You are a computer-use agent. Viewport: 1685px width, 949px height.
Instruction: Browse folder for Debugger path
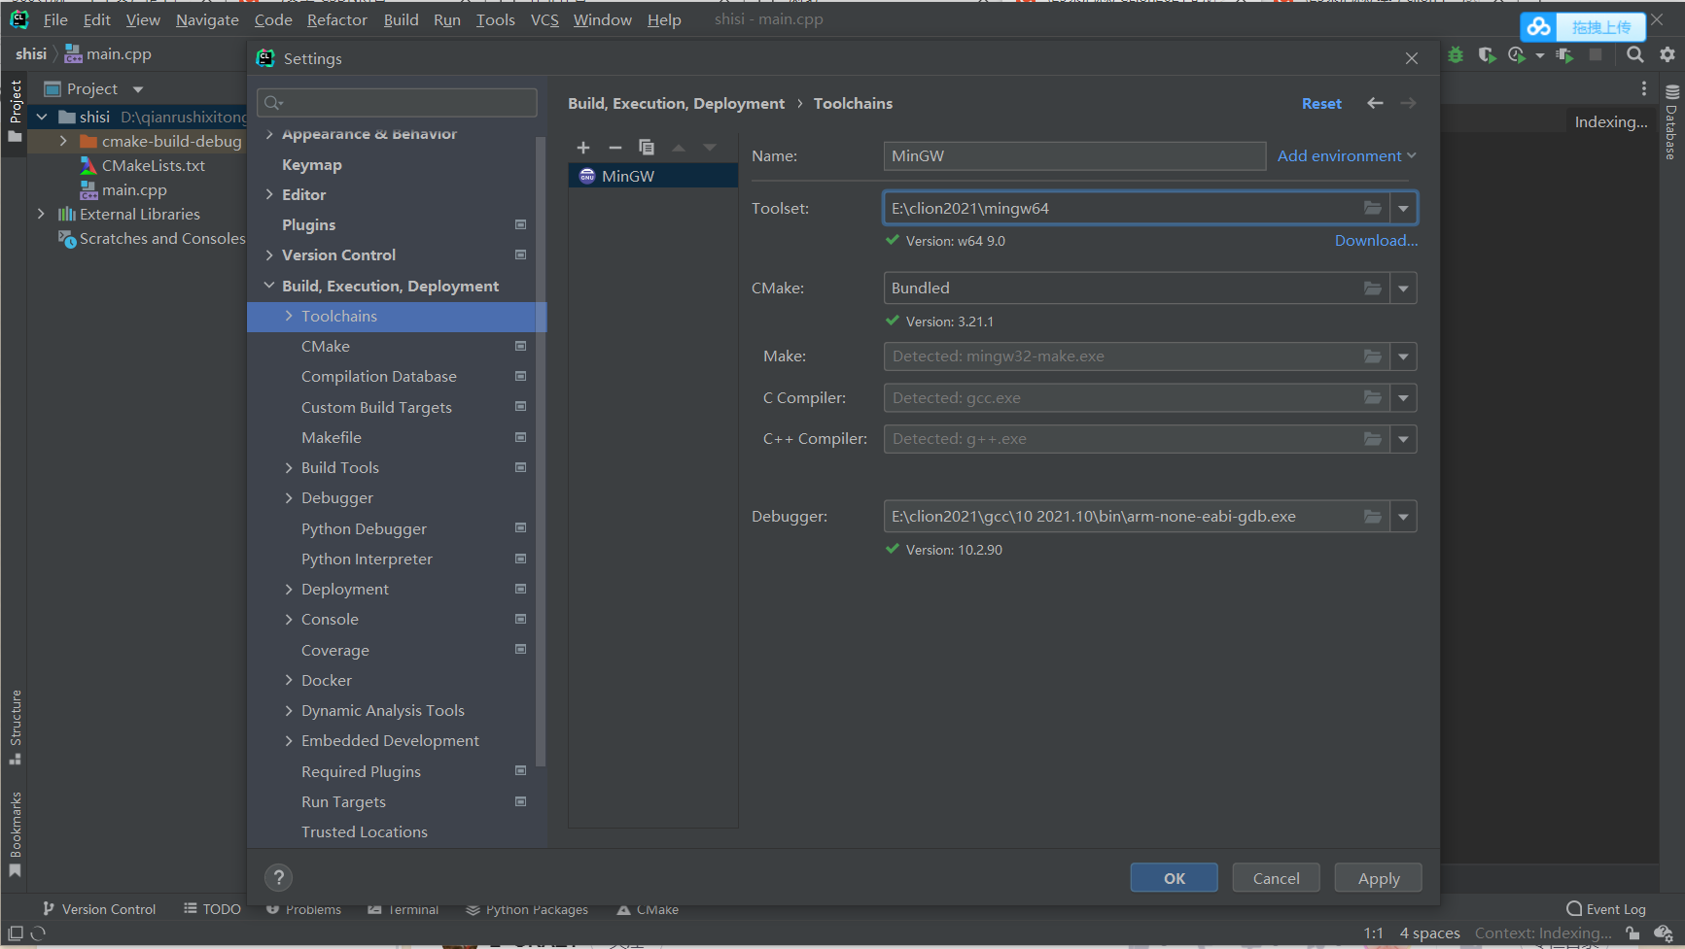(x=1372, y=517)
